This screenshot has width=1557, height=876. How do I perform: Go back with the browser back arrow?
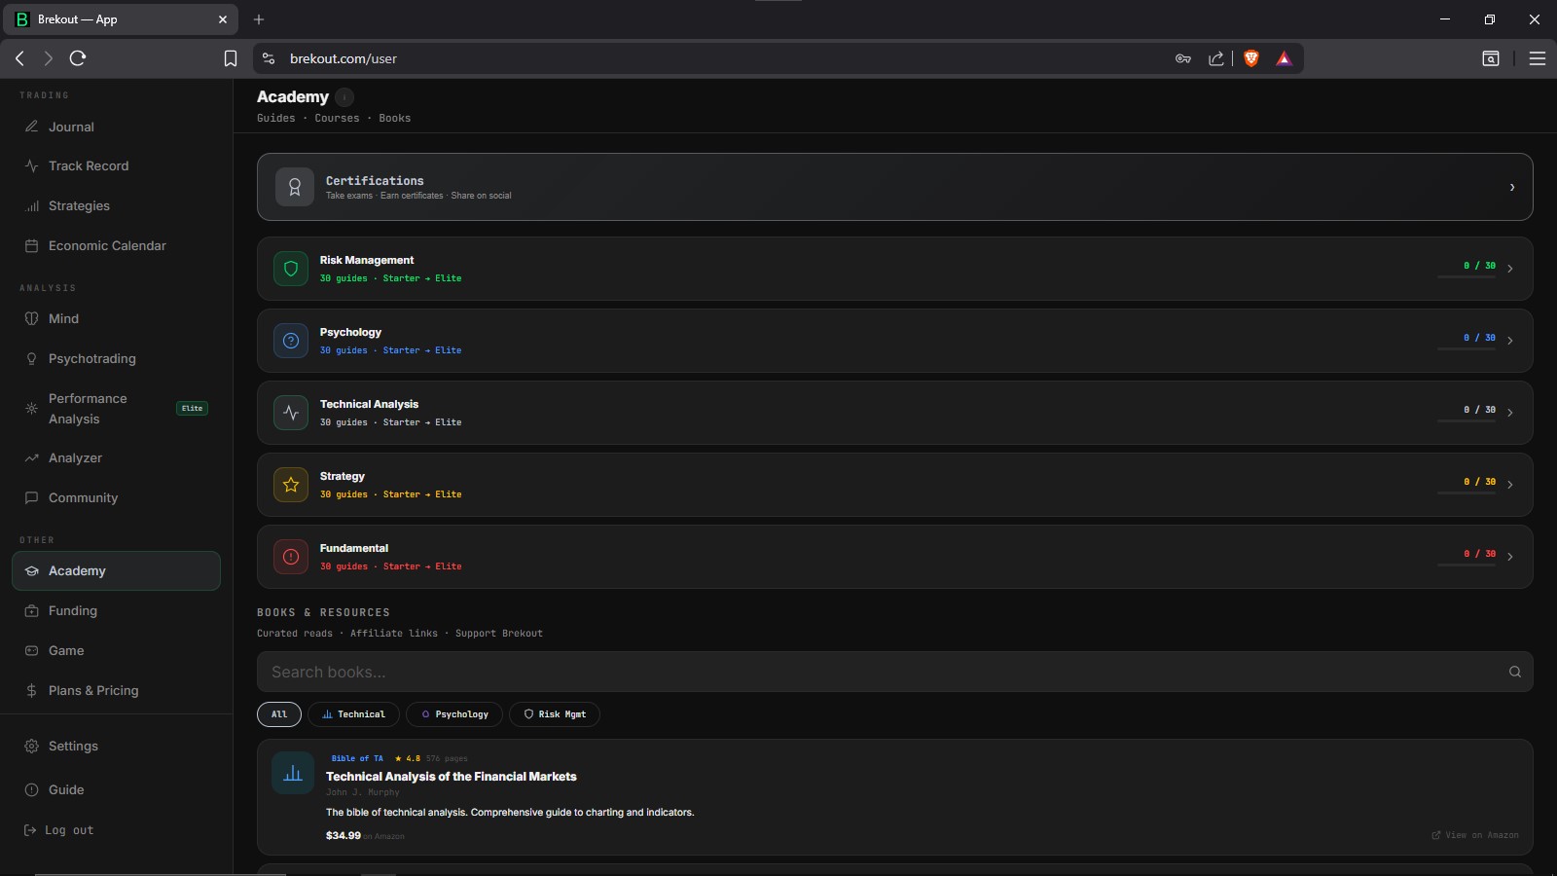[19, 58]
